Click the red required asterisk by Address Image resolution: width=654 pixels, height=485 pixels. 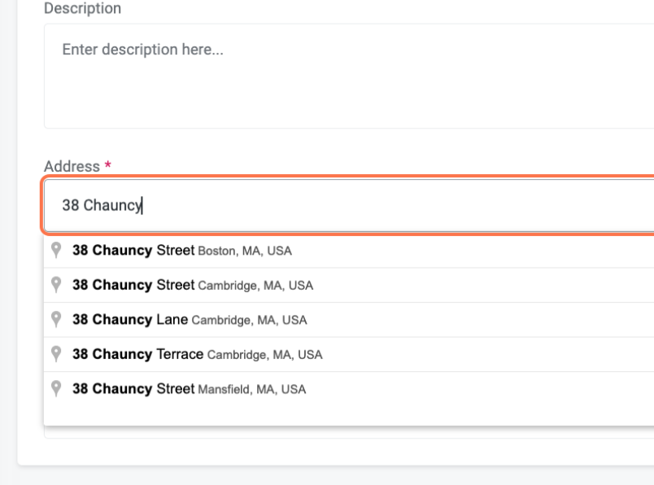tap(107, 165)
